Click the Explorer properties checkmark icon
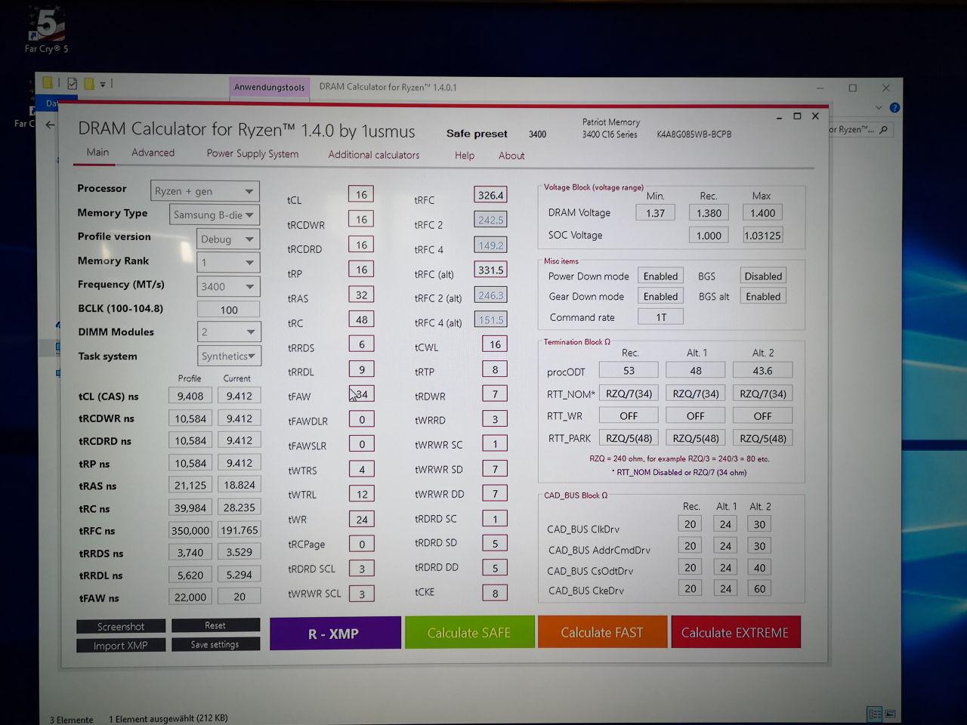This screenshot has height=725, width=967. click(x=73, y=84)
